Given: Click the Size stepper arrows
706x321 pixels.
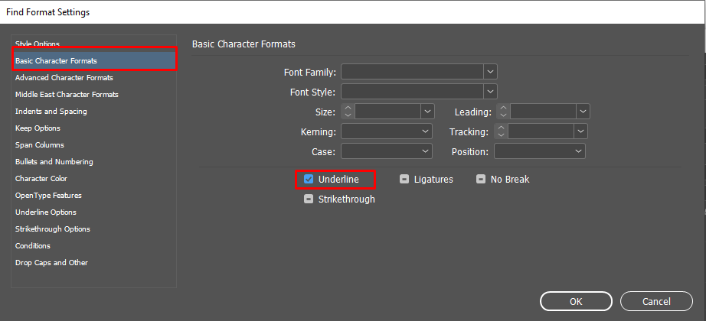Looking at the screenshot, I should [x=348, y=112].
